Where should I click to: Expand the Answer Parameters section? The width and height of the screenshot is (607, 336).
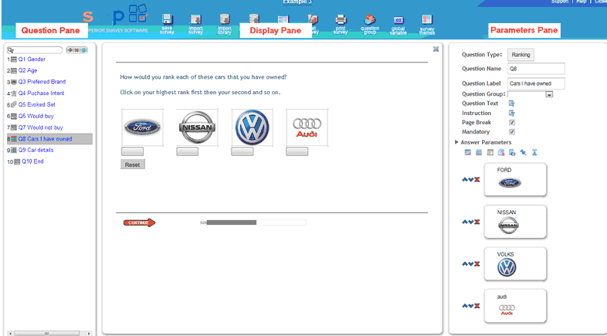[x=457, y=142]
